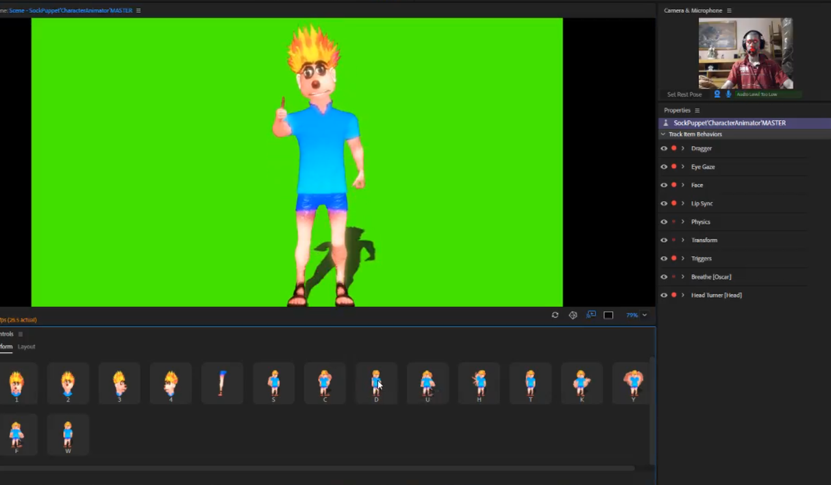Viewport: 831px width, 485px height.
Task: Activate trigger button labeled W
Action: [x=68, y=434]
